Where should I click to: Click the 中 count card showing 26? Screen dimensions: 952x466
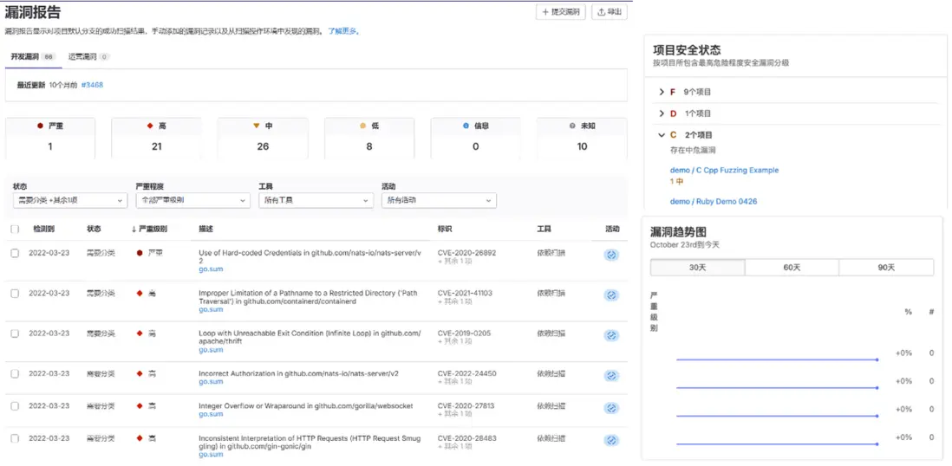(263, 138)
